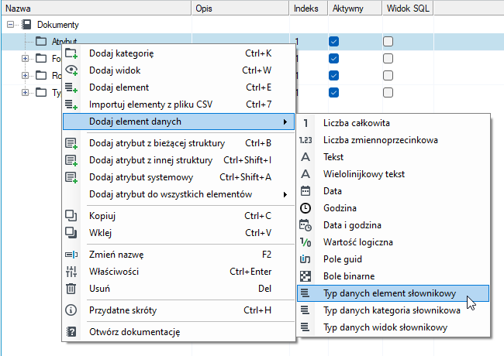Open Dodaj element danych submenu arrow
This screenshot has width=504, height=356.
[x=285, y=122]
